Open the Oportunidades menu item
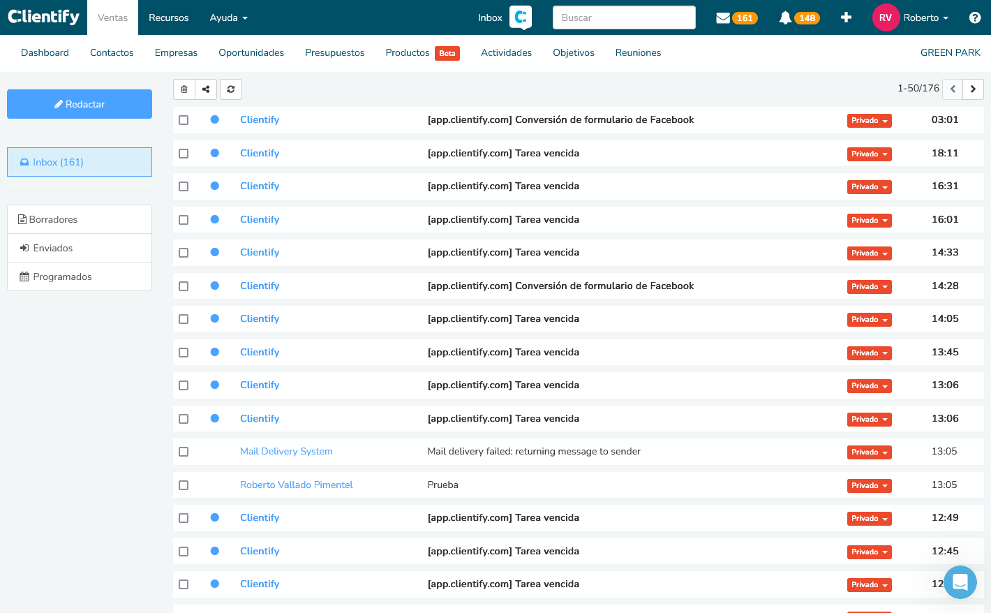Image resolution: width=991 pixels, height=613 pixels. pyautogui.click(x=251, y=52)
